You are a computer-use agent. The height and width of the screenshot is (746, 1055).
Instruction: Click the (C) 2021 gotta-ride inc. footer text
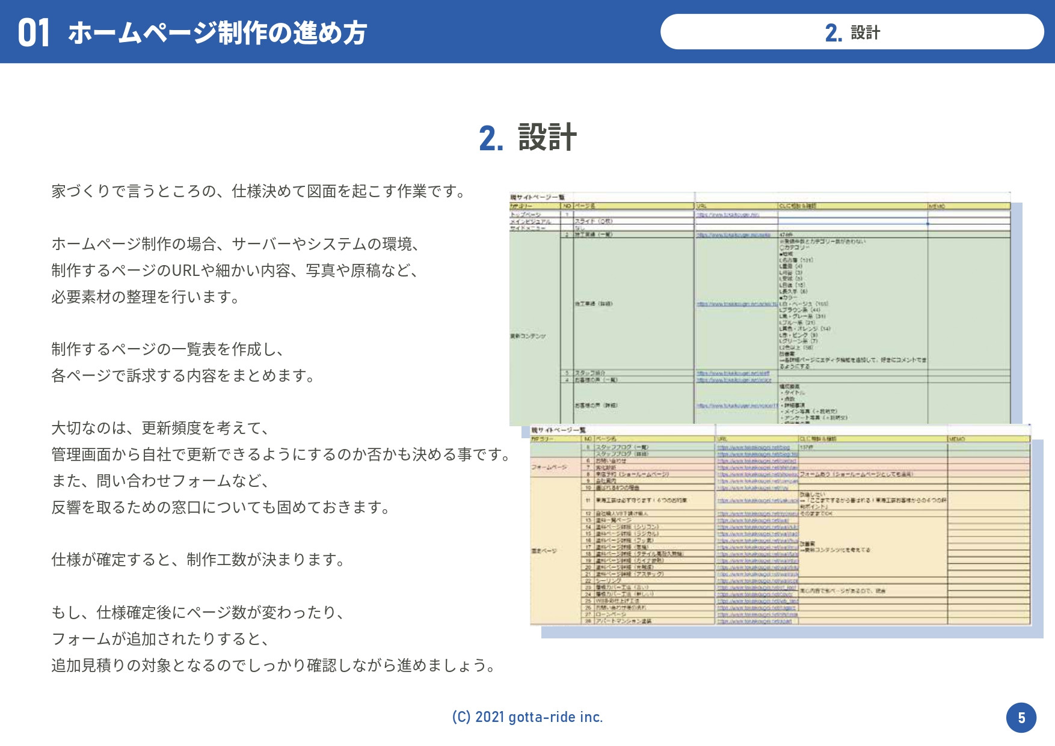(x=527, y=717)
